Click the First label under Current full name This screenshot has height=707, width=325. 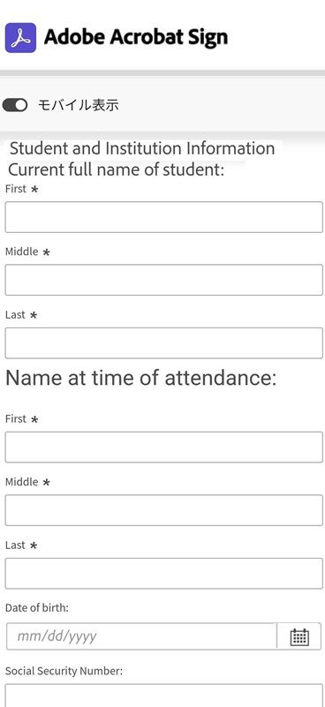tap(16, 189)
